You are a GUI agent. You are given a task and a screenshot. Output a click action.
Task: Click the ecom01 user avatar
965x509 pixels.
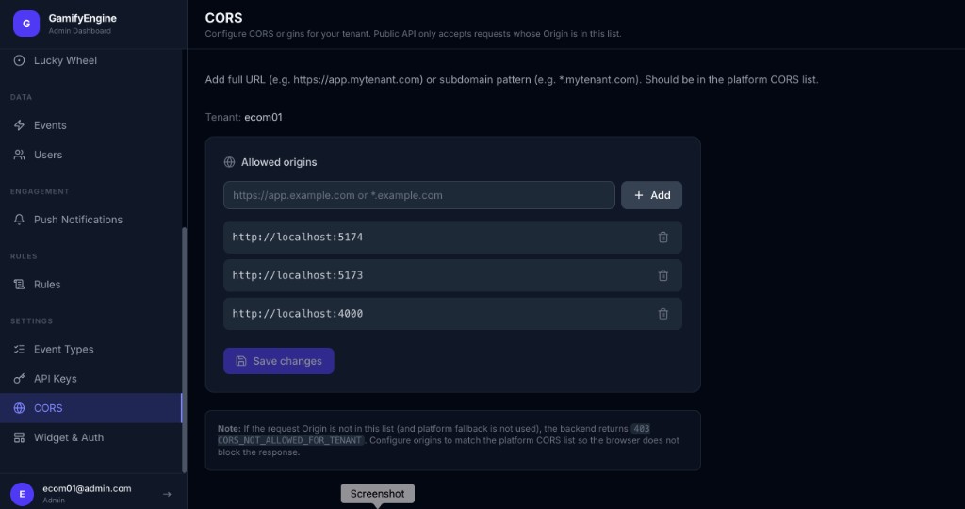[x=22, y=494]
